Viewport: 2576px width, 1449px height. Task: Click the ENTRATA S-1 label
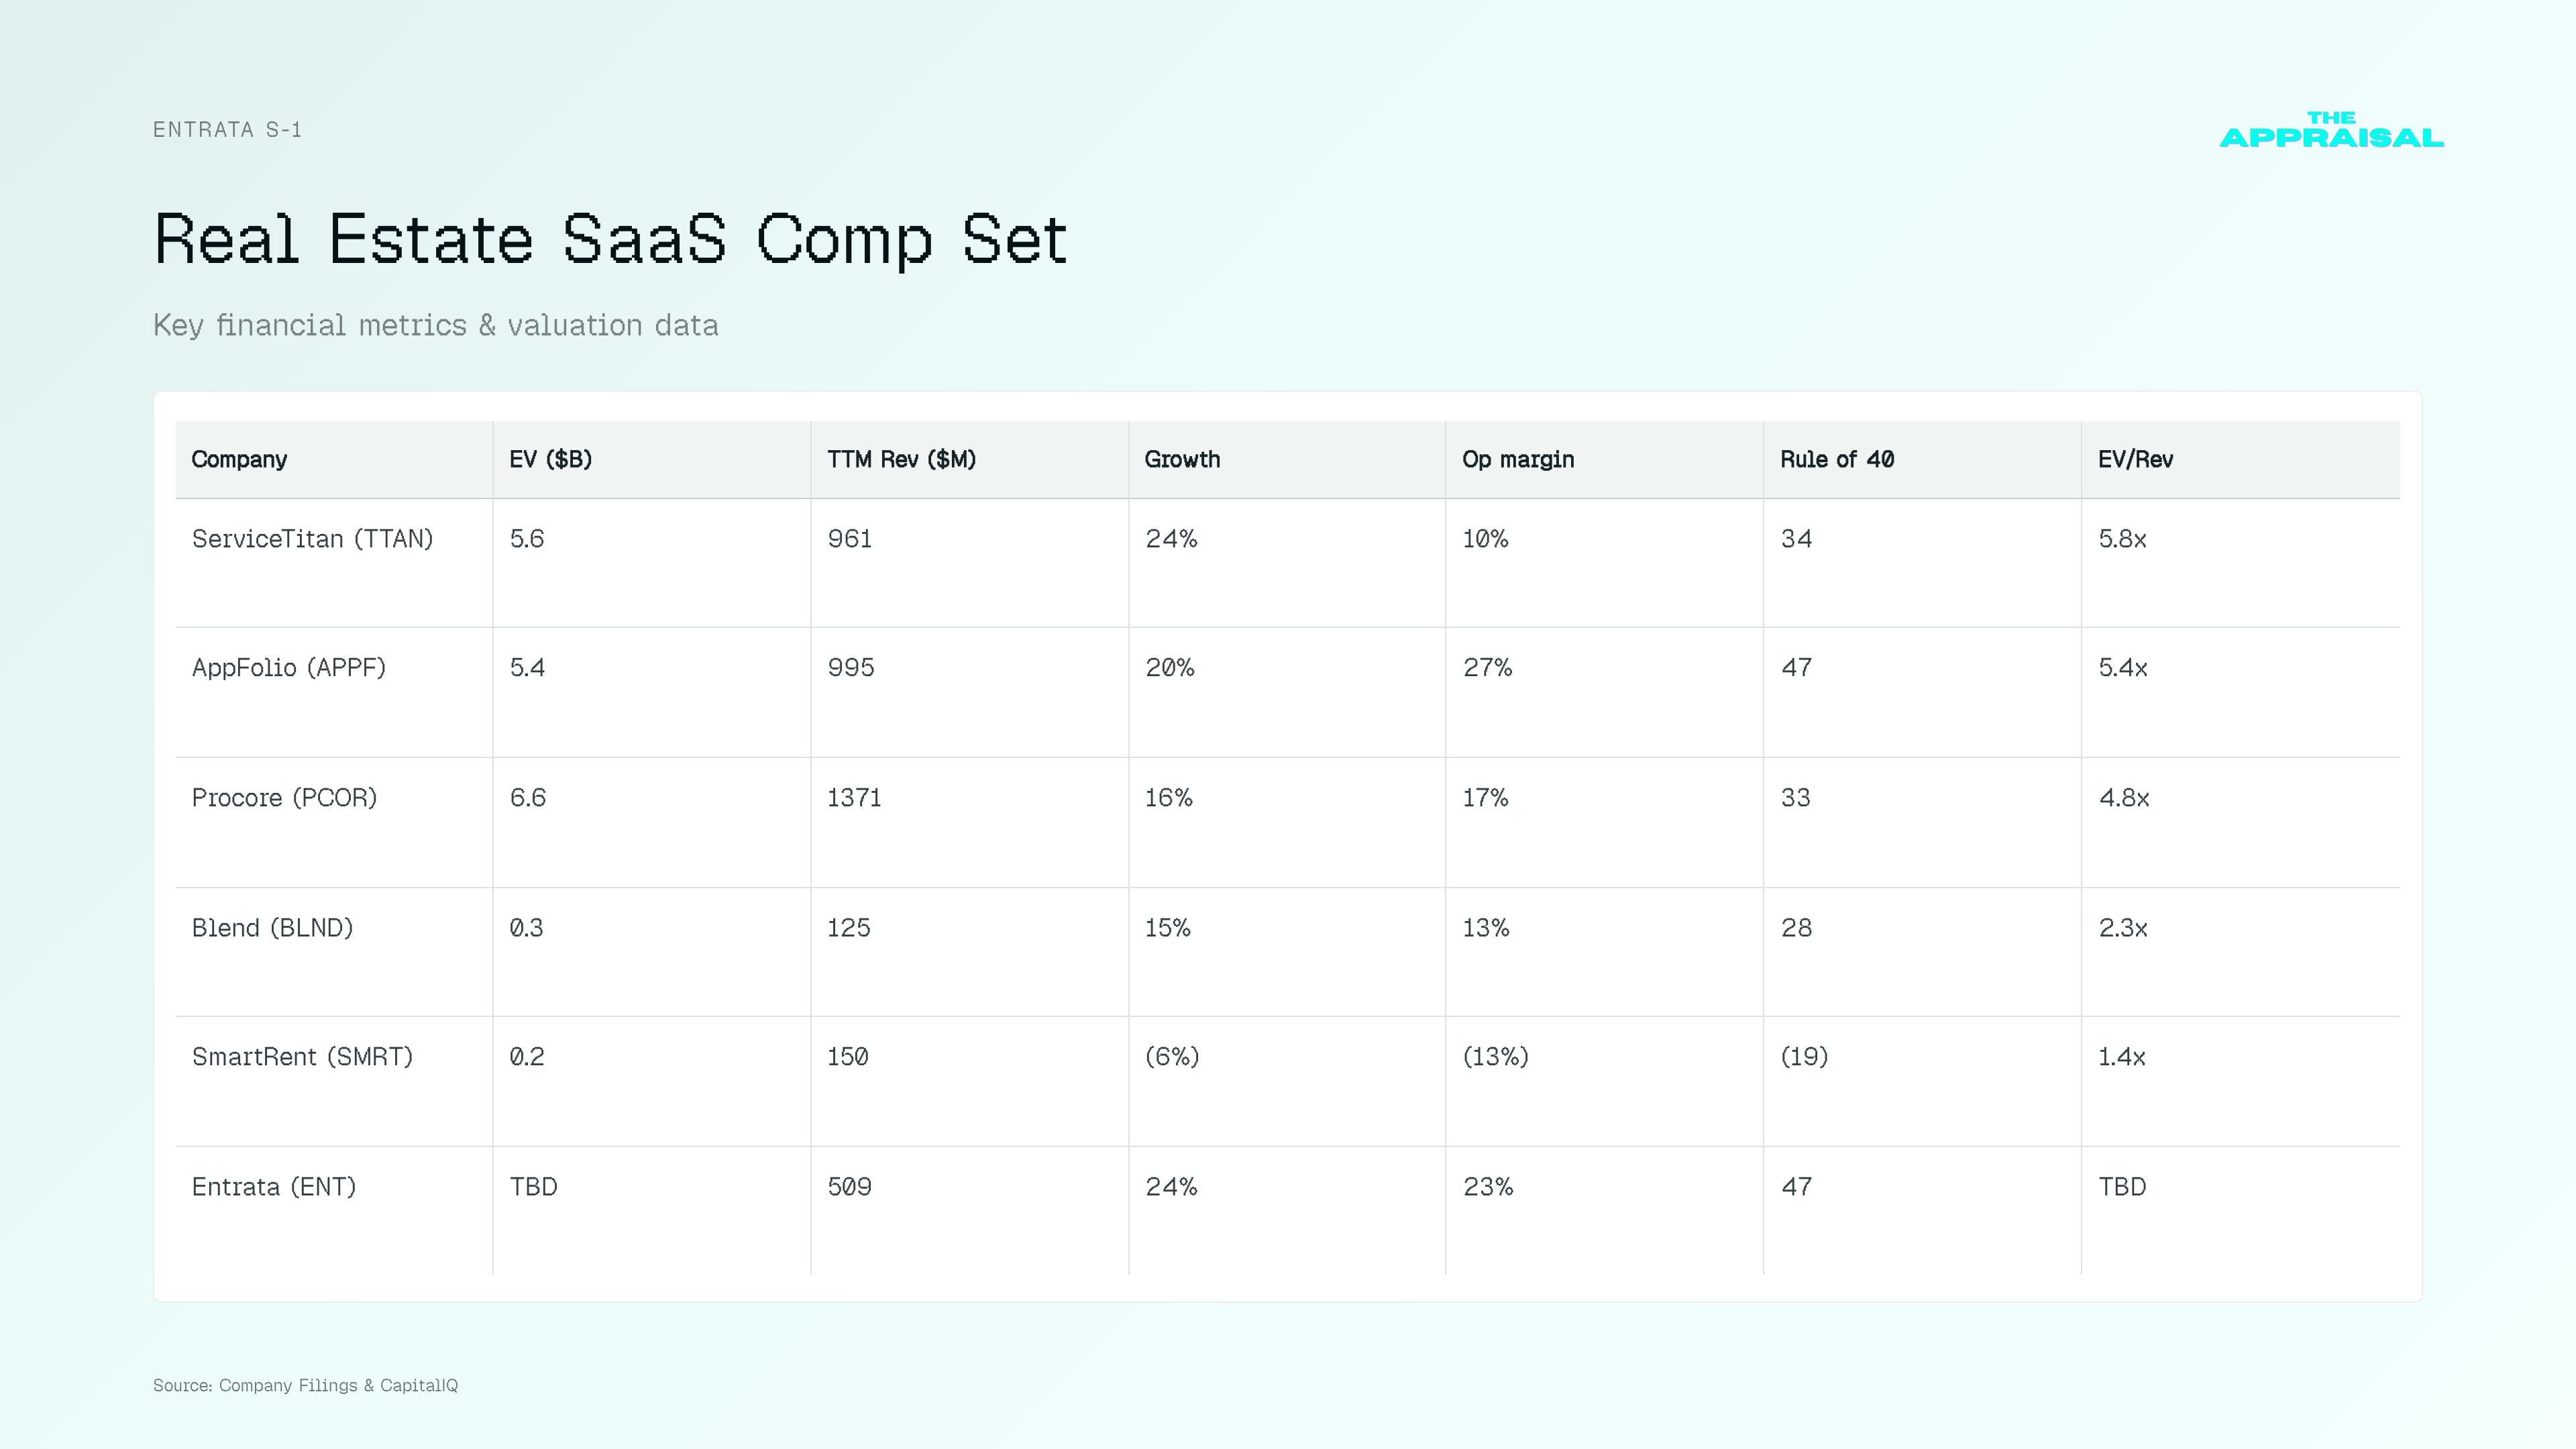point(227,129)
